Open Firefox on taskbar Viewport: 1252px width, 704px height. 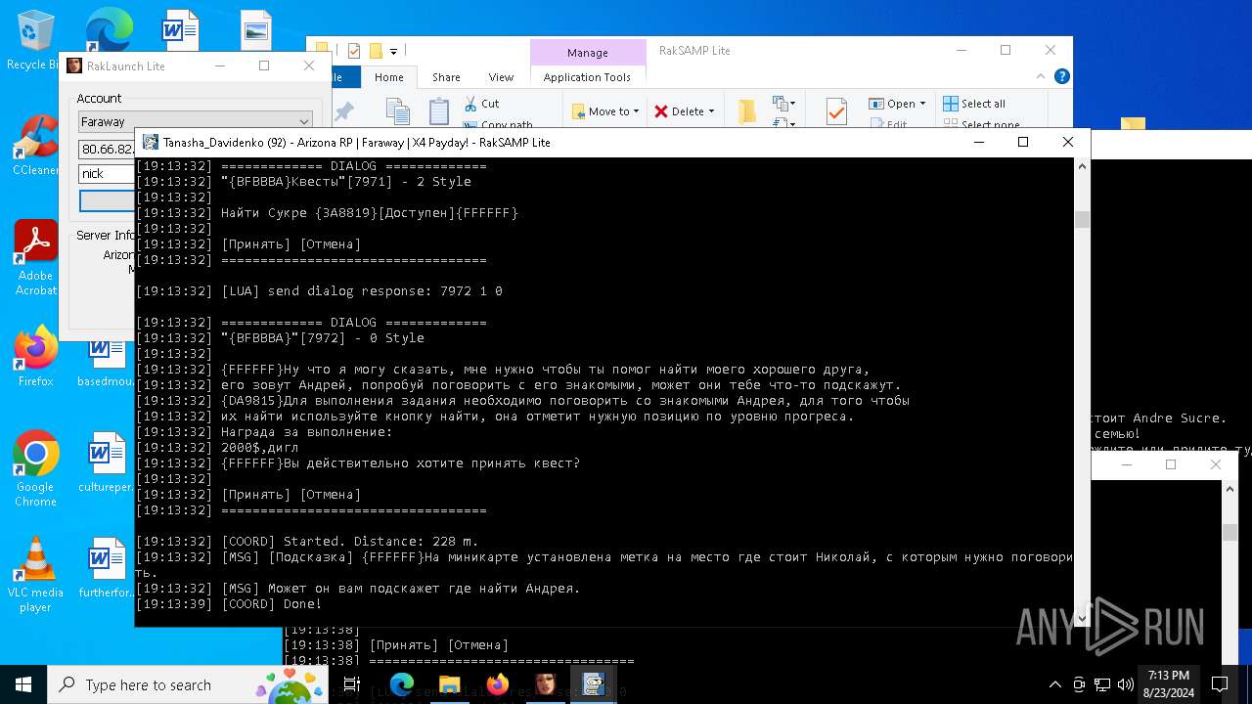click(x=498, y=684)
